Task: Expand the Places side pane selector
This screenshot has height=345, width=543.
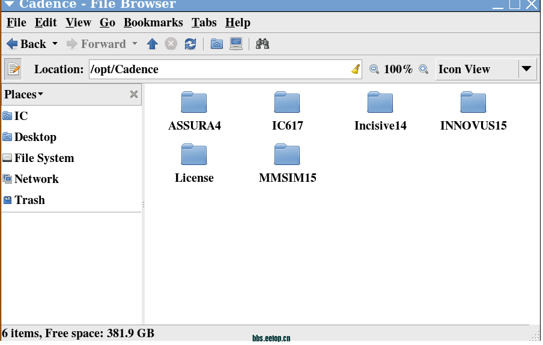Action: [24, 94]
